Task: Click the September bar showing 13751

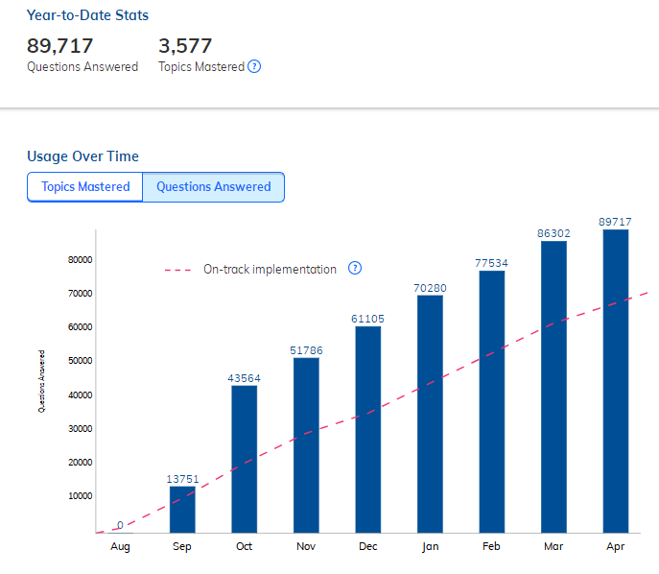Action: pyautogui.click(x=182, y=509)
